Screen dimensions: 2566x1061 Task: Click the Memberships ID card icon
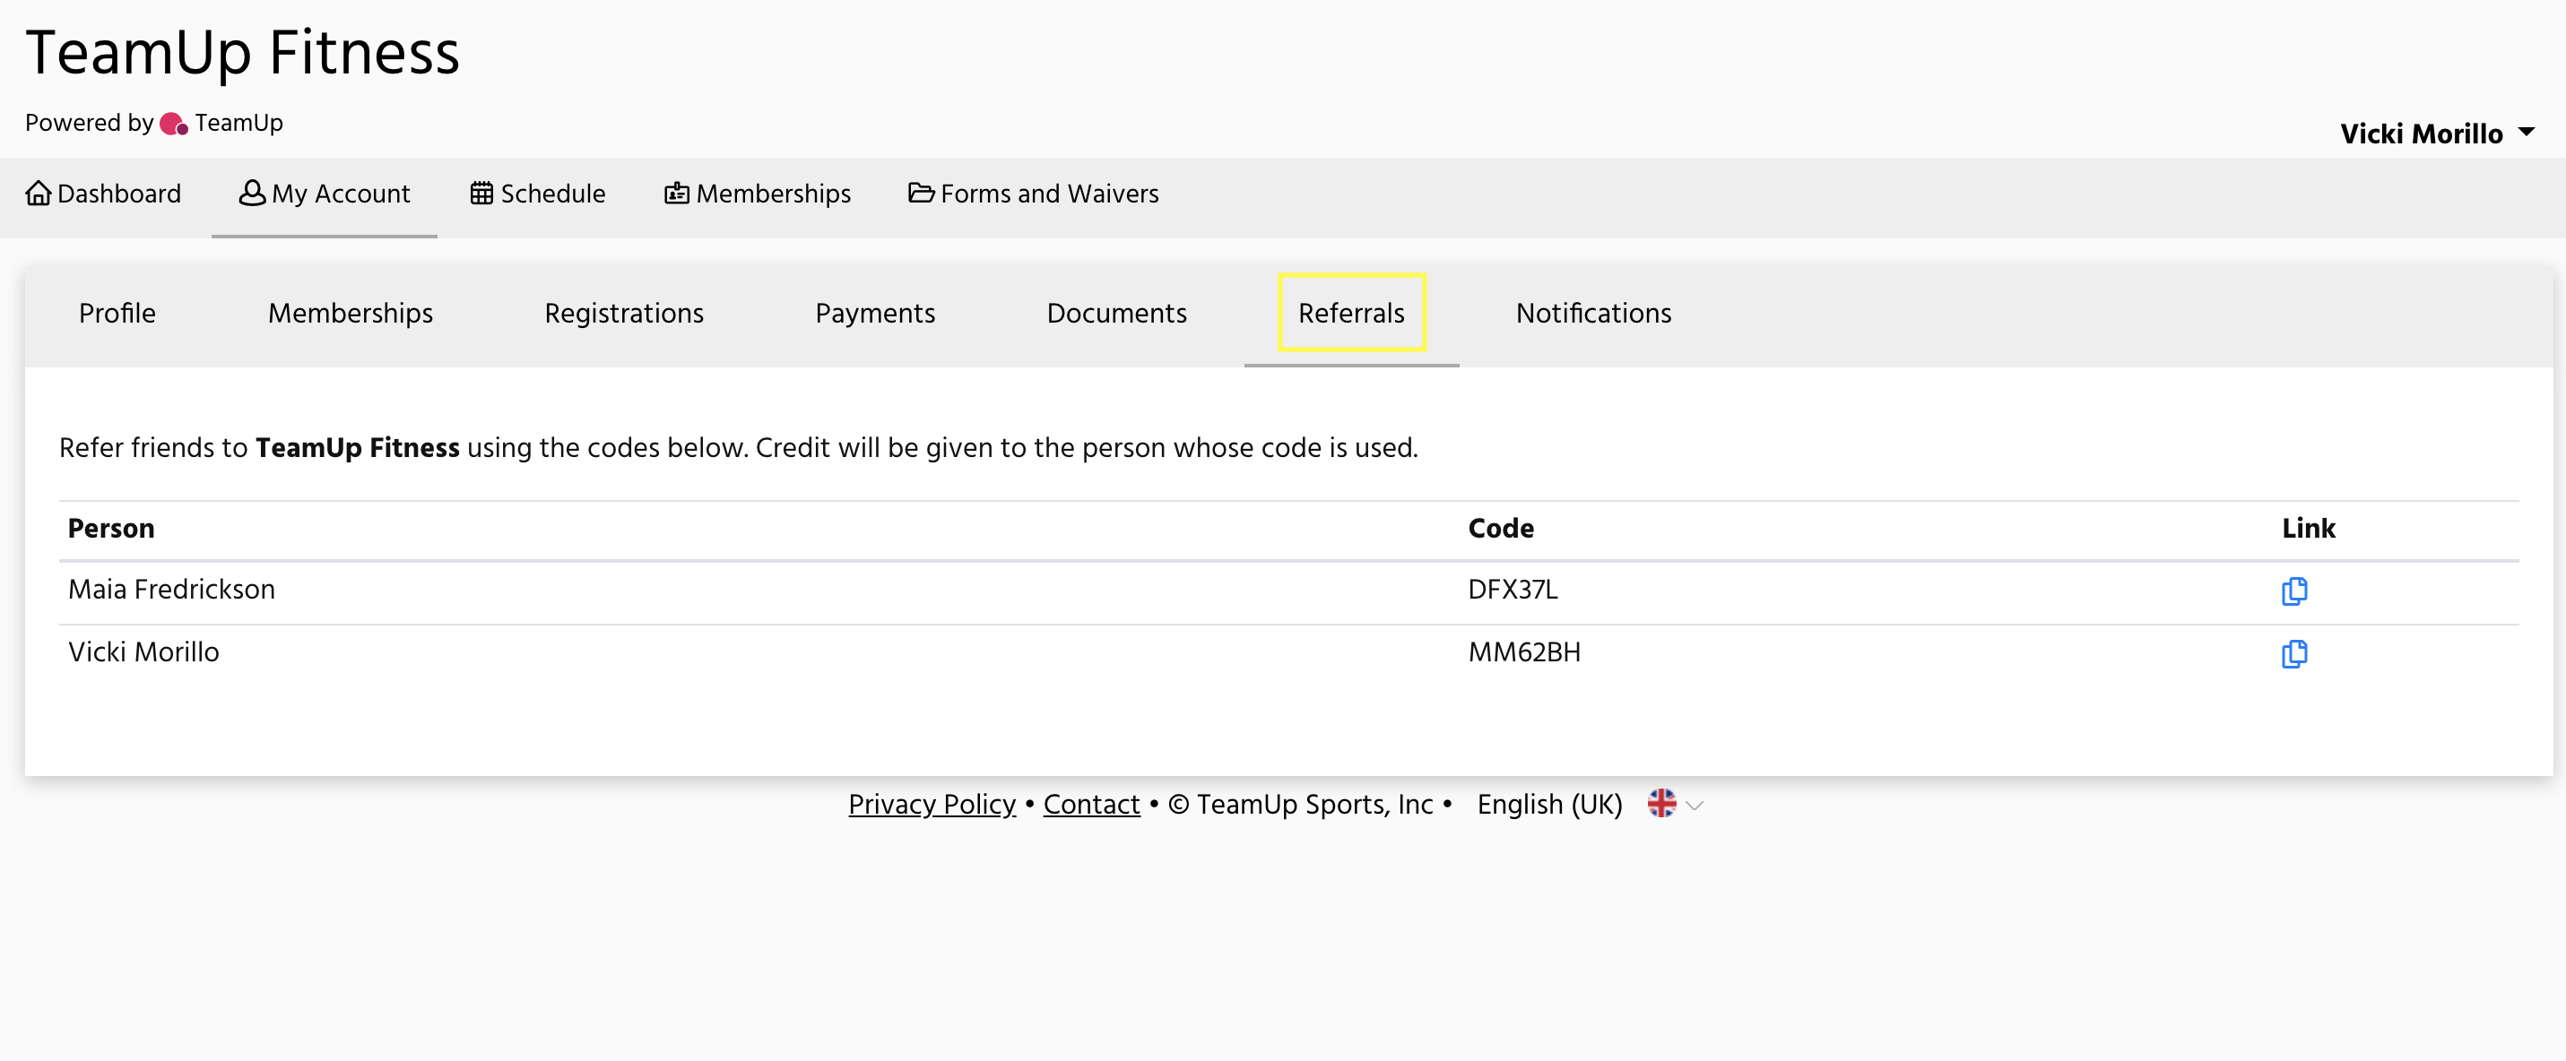pos(676,193)
